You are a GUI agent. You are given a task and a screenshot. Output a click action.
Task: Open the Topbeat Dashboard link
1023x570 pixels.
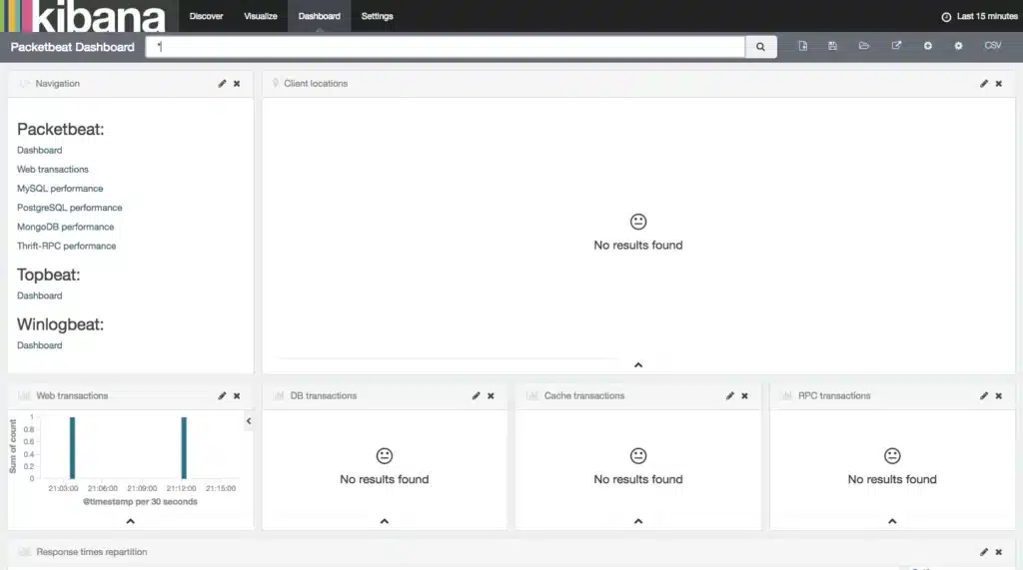click(x=39, y=295)
